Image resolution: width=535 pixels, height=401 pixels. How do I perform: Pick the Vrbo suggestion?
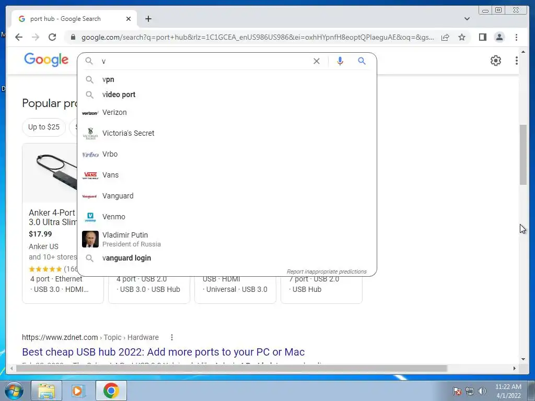(227, 154)
